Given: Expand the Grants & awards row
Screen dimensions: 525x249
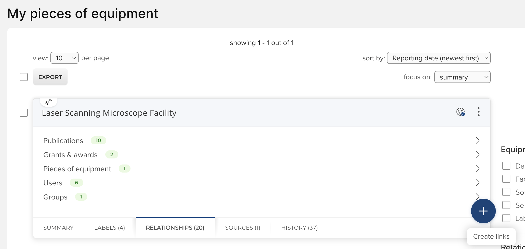Looking at the screenshot, I should [x=477, y=154].
